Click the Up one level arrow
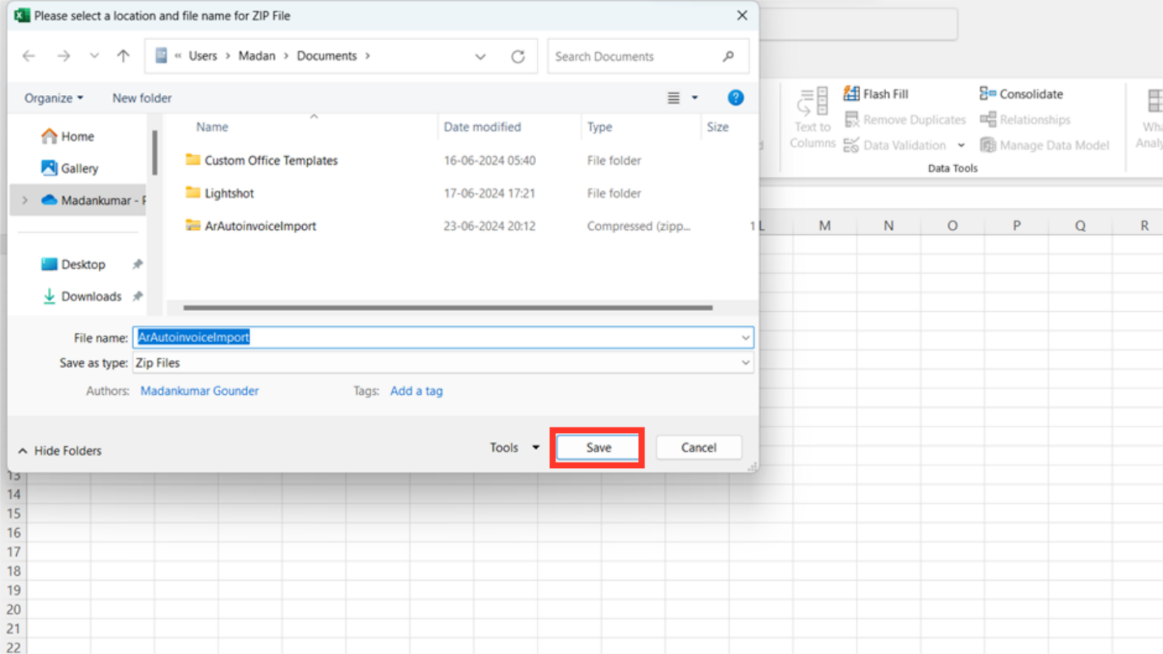The height and width of the screenshot is (654, 1163). pyautogui.click(x=123, y=56)
